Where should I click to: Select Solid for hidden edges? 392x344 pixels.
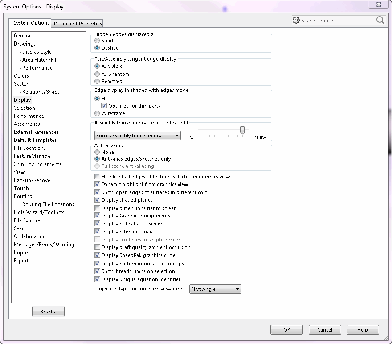(97, 41)
